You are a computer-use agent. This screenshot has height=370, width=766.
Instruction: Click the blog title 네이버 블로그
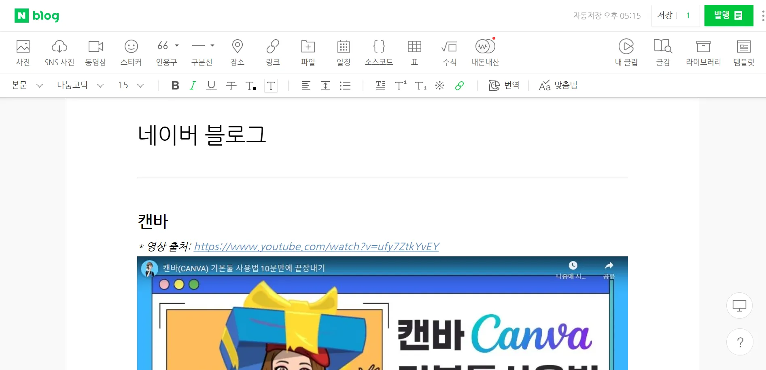pyautogui.click(x=202, y=135)
